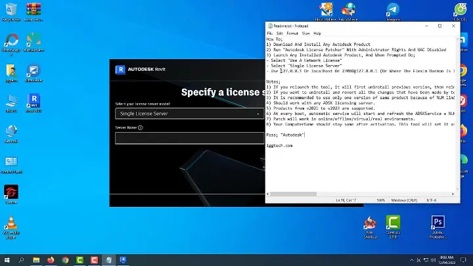Open the WinRAR archive icon on desktop
The width and height of the screenshot is (473, 266).
pyautogui.click(x=34, y=11)
